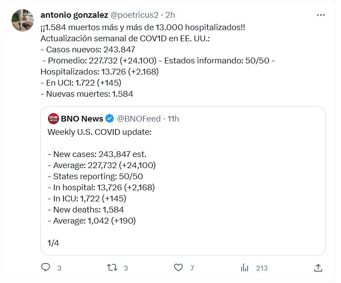Click the 1/4 thread marker in quoted tweet
The width and height of the screenshot is (341, 283).
(52, 242)
